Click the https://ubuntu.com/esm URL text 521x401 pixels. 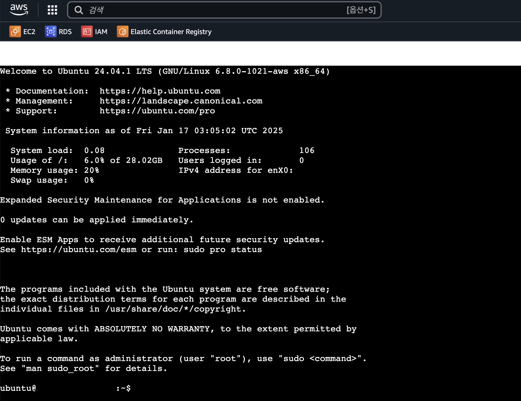pyautogui.click(x=79, y=250)
